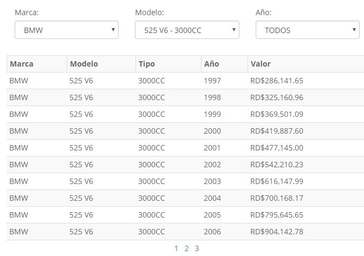
Task: Click the value RD$325,160.96 cell
Action: (277, 97)
